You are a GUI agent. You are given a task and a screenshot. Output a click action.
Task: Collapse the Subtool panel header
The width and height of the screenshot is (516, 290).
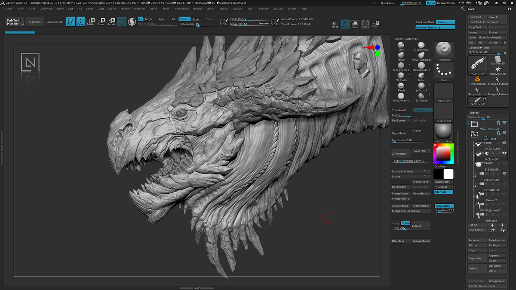[x=475, y=113]
